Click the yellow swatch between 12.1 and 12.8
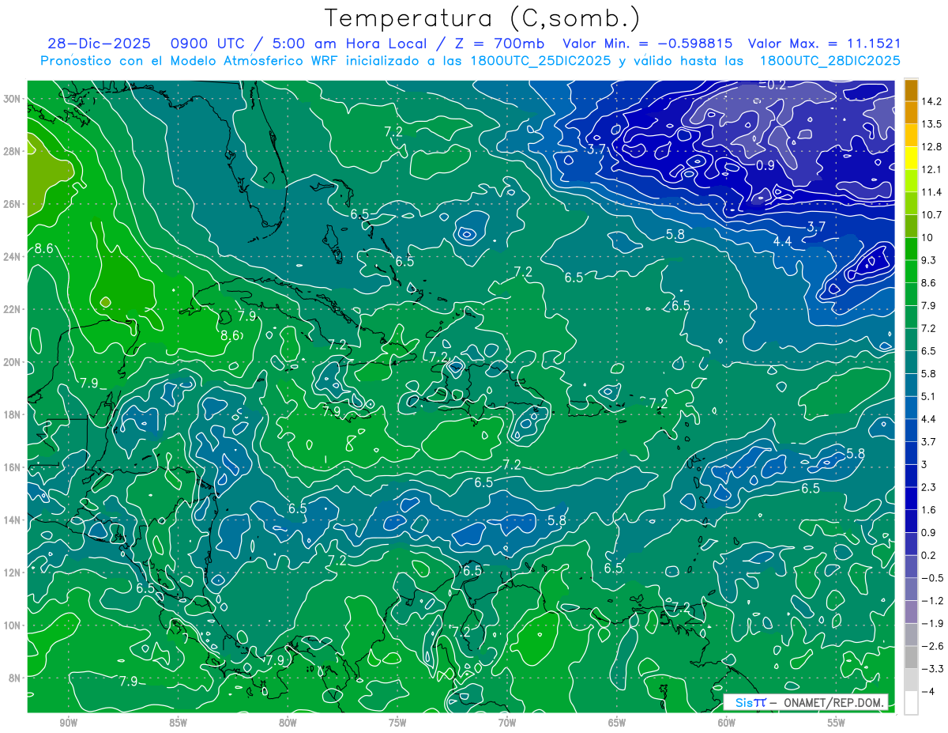 (x=911, y=158)
